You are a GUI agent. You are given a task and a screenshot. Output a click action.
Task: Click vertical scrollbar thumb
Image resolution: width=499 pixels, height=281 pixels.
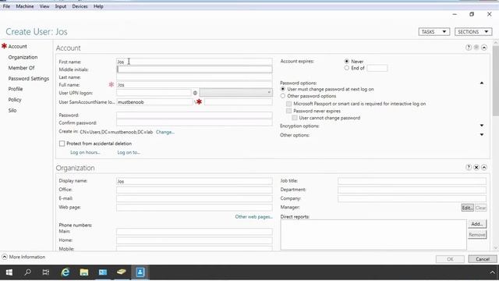(496, 80)
